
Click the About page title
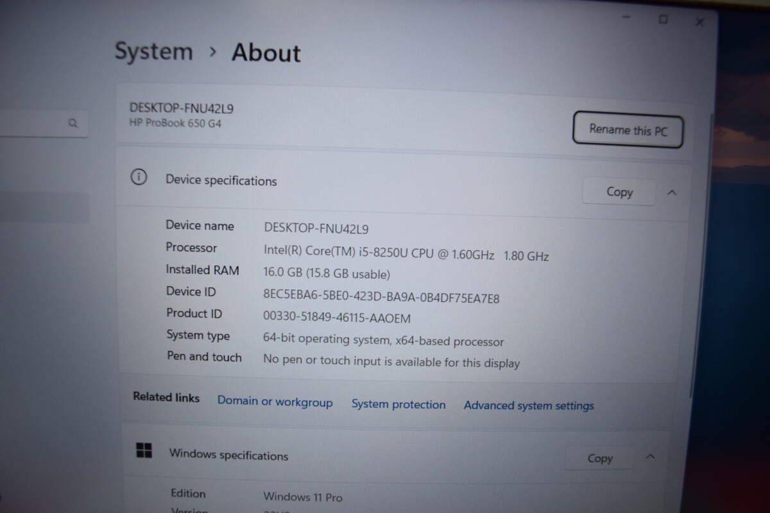(x=266, y=52)
